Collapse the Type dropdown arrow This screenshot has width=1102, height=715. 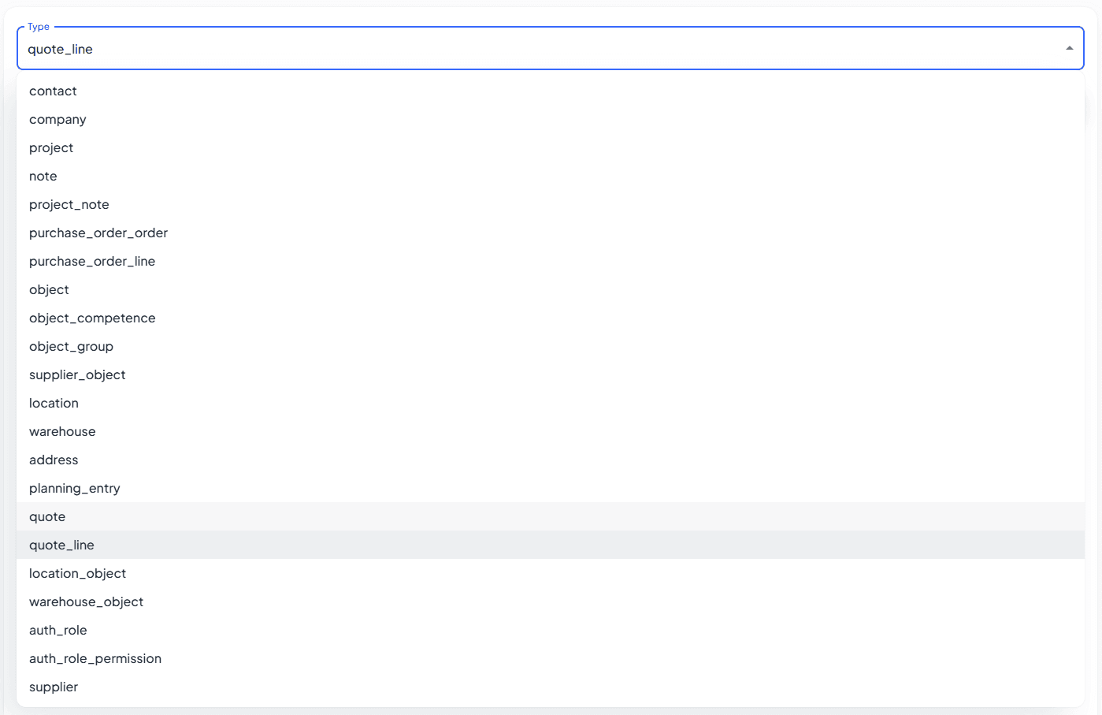tap(1069, 49)
